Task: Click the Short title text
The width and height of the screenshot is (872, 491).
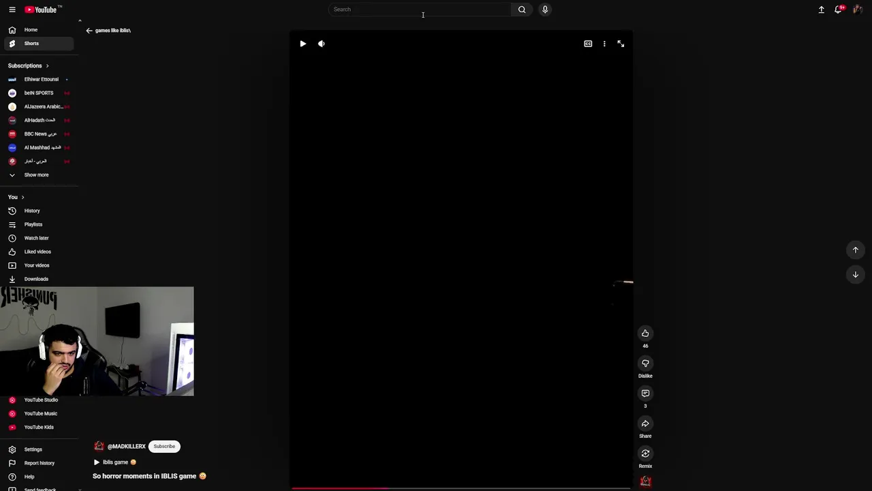Action: pyautogui.click(x=149, y=476)
